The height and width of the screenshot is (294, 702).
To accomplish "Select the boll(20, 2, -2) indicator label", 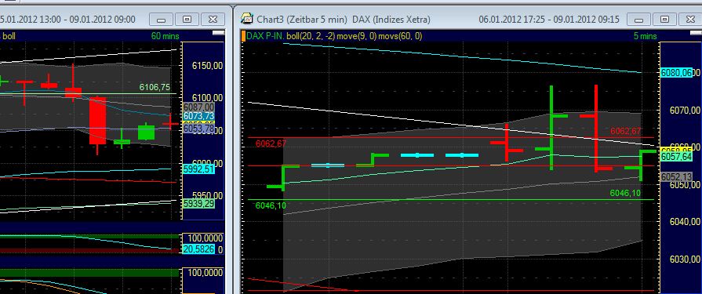I will click(x=311, y=36).
